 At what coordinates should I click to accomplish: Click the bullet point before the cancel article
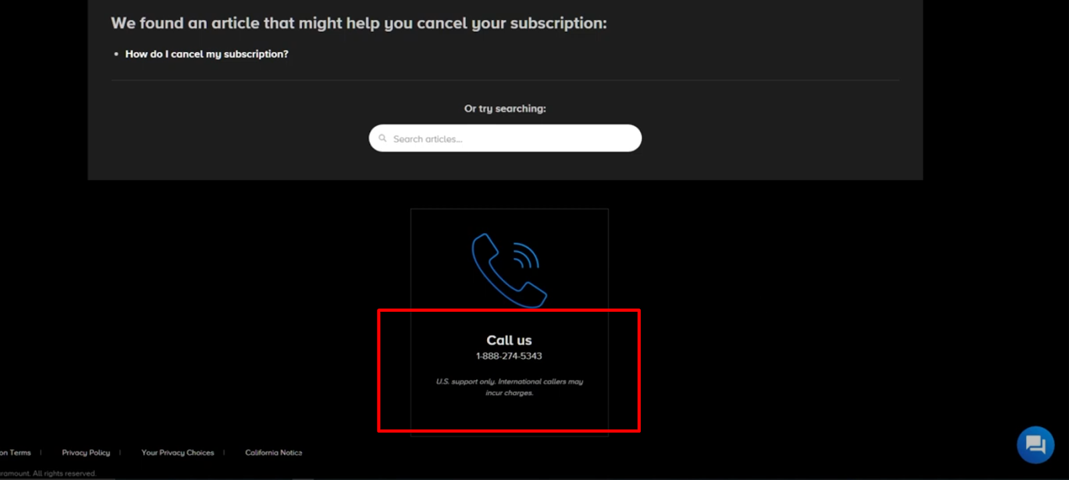[x=116, y=54]
